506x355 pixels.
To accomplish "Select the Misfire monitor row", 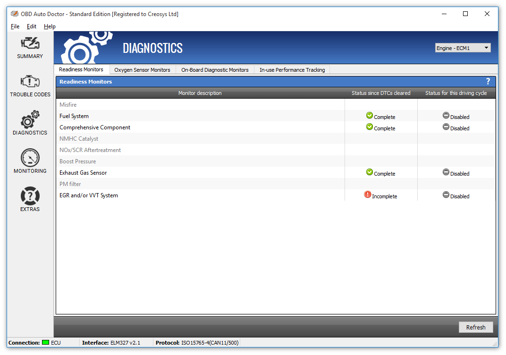I will pyautogui.click(x=142, y=104).
